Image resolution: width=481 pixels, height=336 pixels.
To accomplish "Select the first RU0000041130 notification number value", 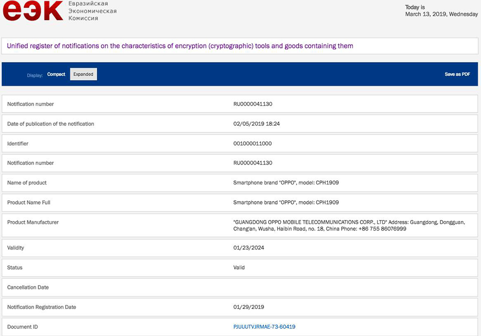I will (x=253, y=104).
